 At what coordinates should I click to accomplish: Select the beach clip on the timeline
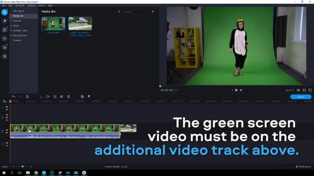tap(129, 128)
